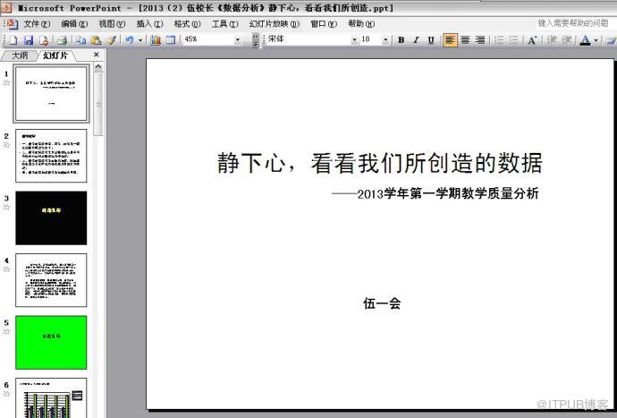Click the PowerPoint application icon in title bar

[6, 7]
